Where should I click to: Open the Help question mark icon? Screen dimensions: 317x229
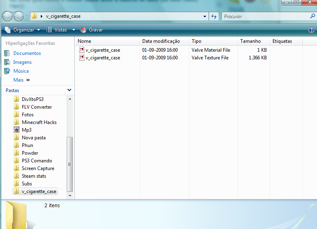pyautogui.click(x=311, y=30)
